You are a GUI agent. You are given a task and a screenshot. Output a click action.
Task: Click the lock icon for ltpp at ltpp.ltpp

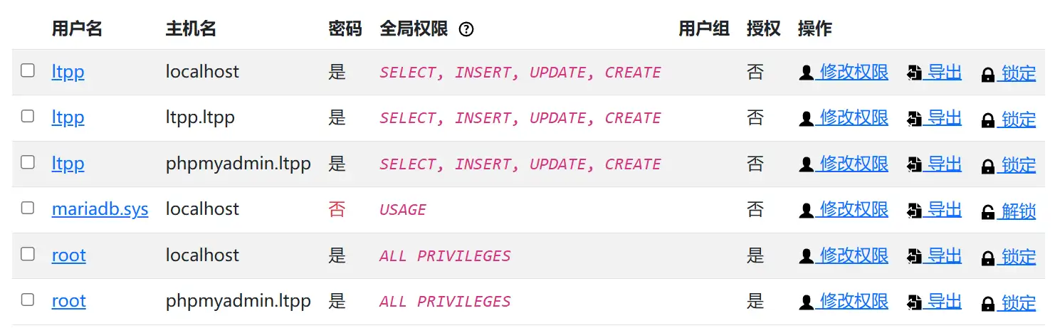pos(988,120)
